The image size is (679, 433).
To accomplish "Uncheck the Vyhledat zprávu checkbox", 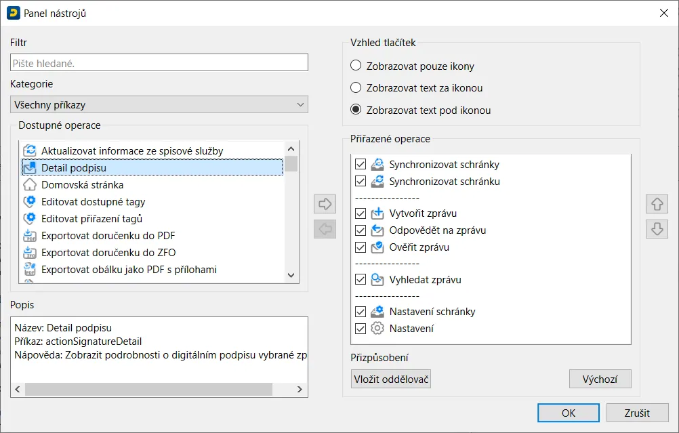I will (361, 279).
